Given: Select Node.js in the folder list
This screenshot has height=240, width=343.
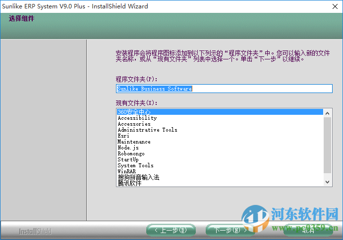Looking at the screenshot, I should click(x=220, y=147).
